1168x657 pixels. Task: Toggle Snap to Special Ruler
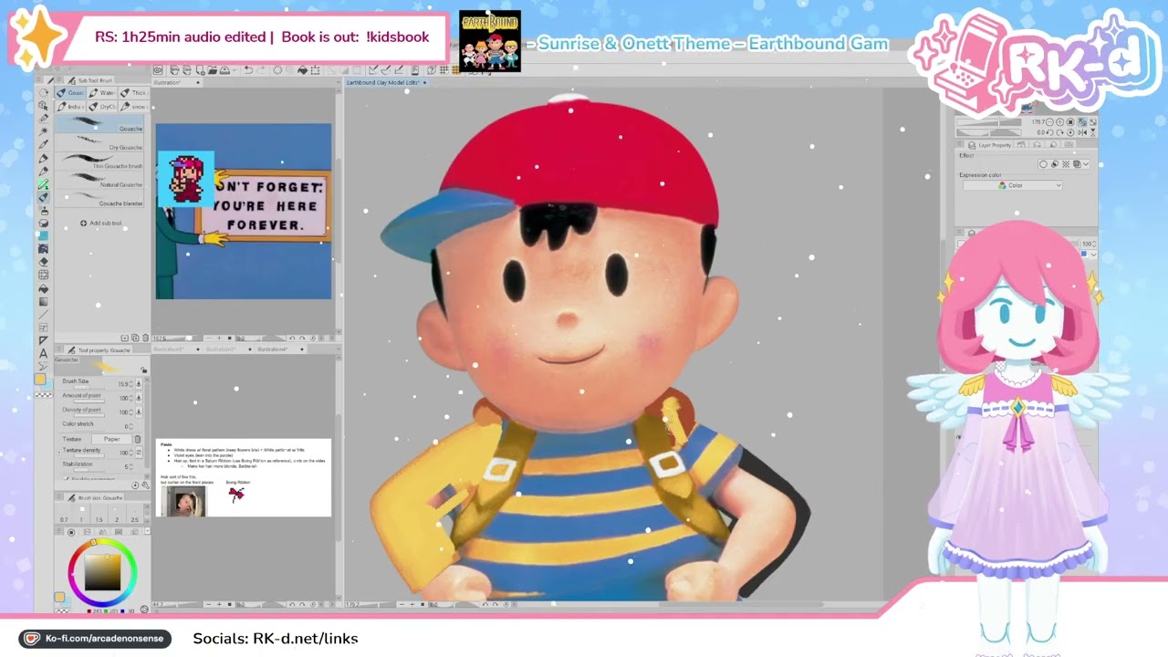click(x=386, y=70)
